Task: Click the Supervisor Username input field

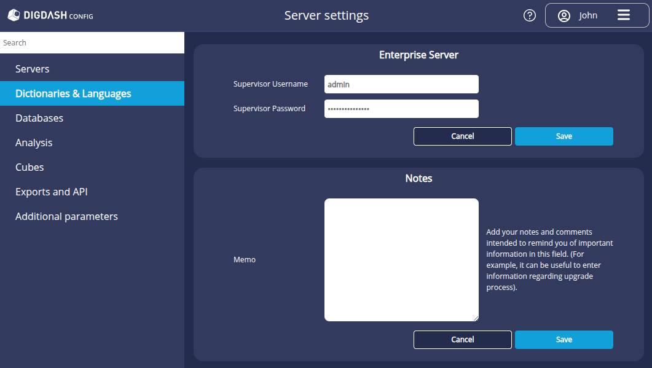Action: tap(401, 84)
